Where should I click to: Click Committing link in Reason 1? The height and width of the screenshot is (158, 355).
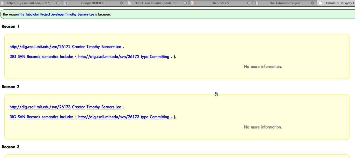point(159,57)
